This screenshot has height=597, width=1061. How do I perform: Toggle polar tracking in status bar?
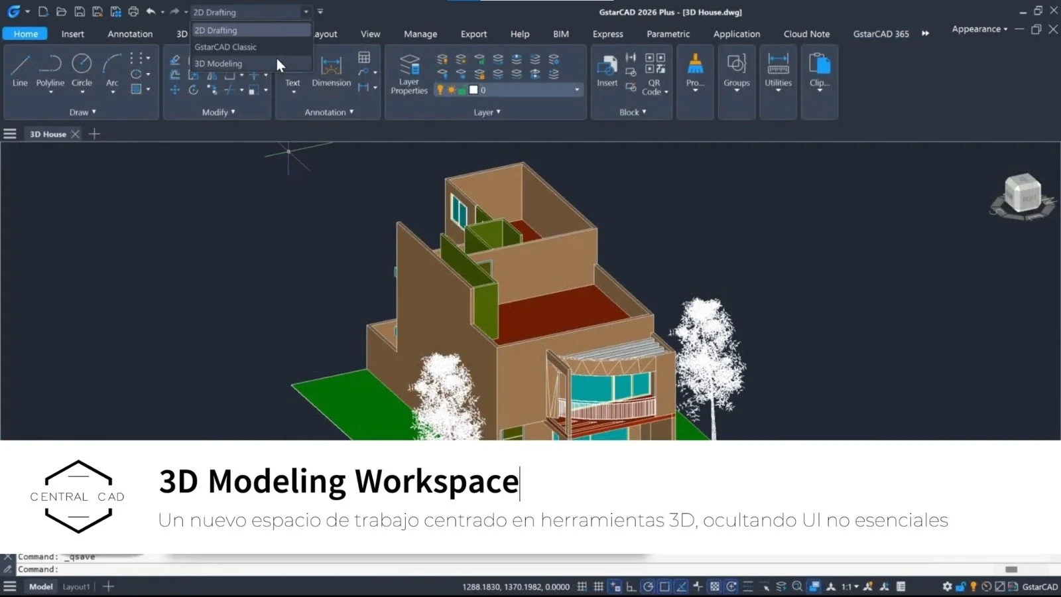[648, 586]
